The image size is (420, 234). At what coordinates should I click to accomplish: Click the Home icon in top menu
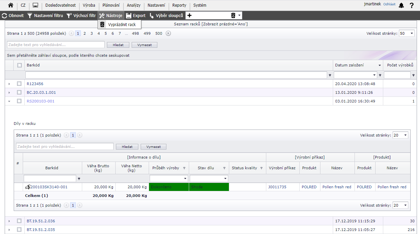pyautogui.click(x=11, y=5)
